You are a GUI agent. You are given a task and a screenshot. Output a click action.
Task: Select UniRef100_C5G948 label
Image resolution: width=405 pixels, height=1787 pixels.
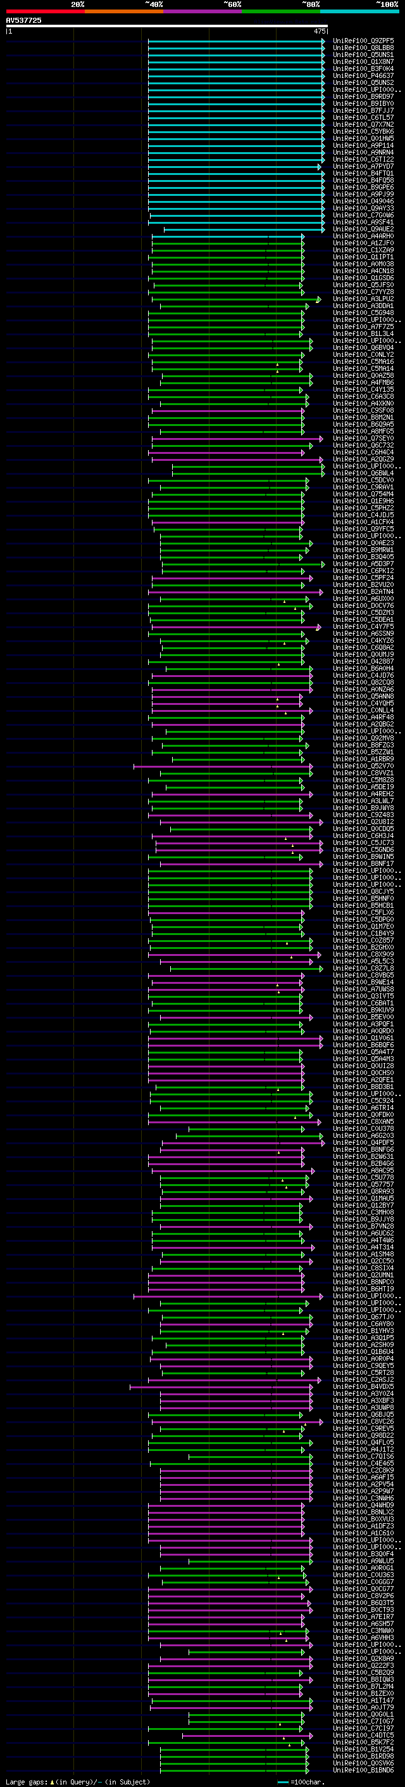pyautogui.click(x=363, y=313)
